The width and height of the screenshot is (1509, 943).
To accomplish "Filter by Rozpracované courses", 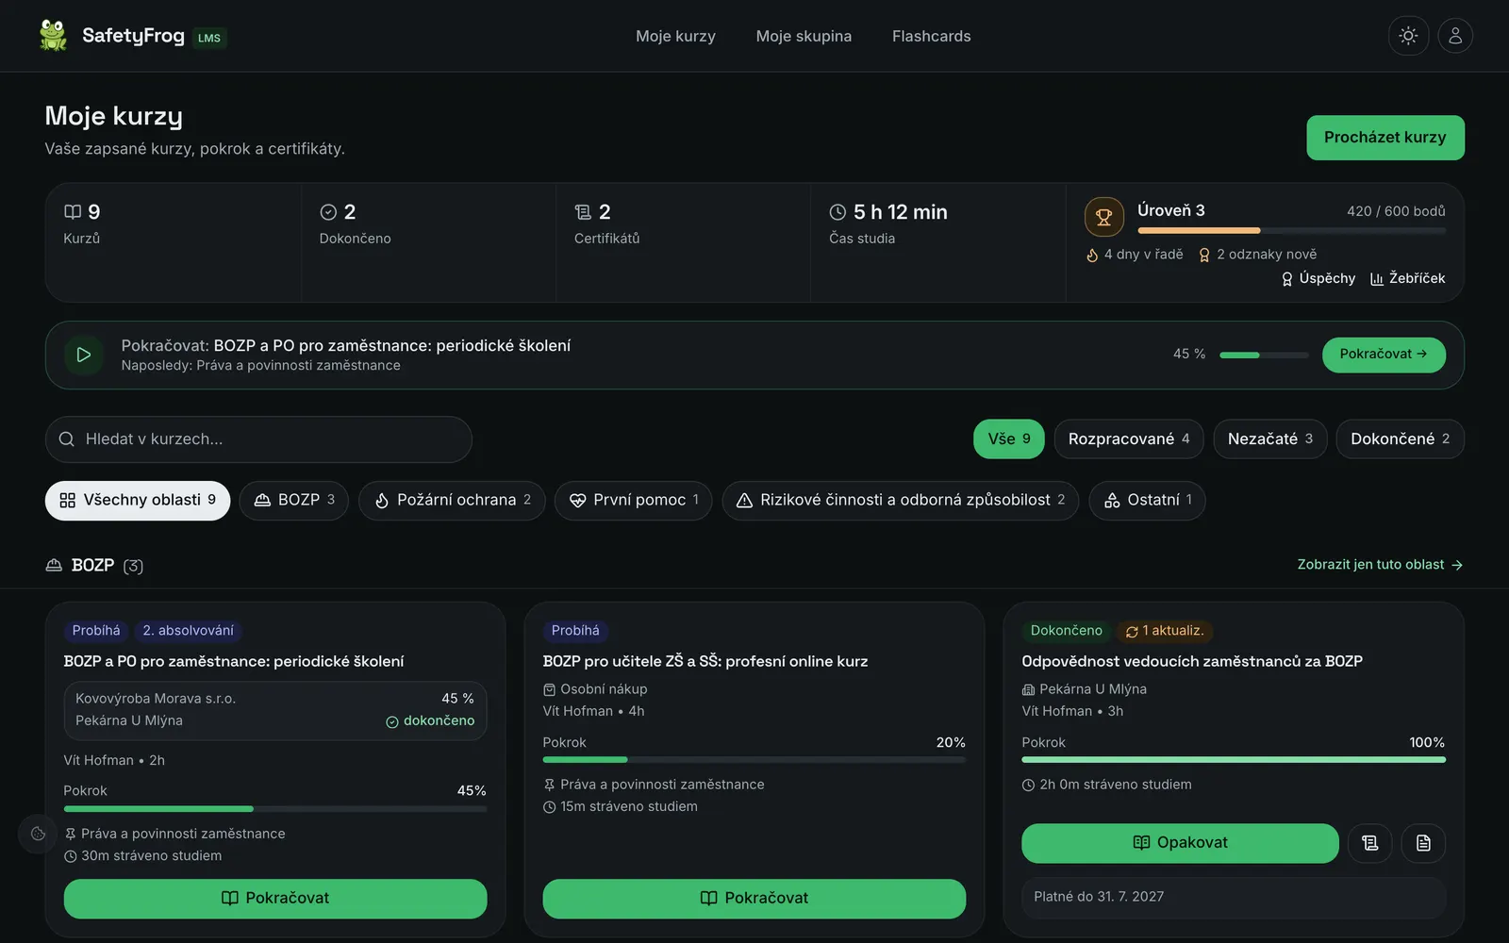I will [1129, 439].
